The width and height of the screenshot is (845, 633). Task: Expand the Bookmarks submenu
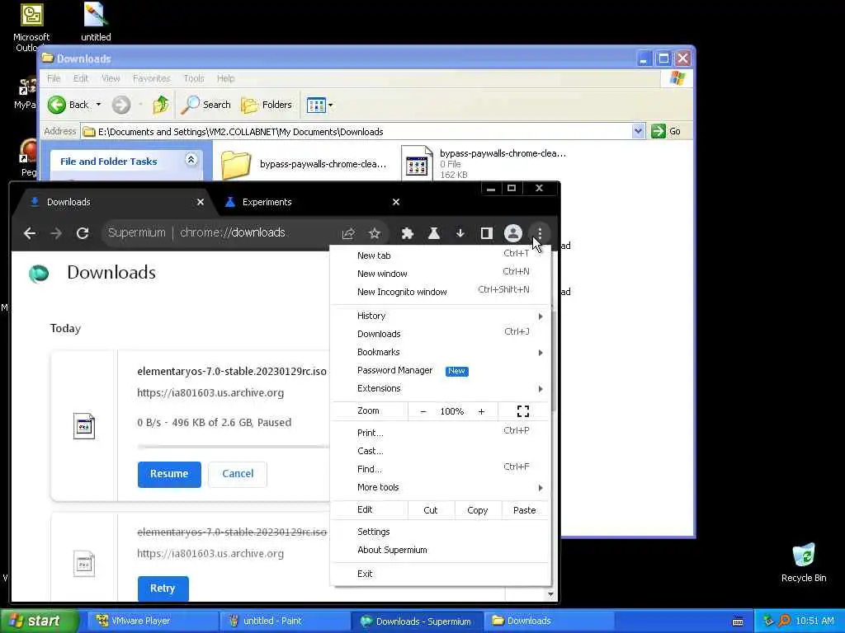click(441, 352)
